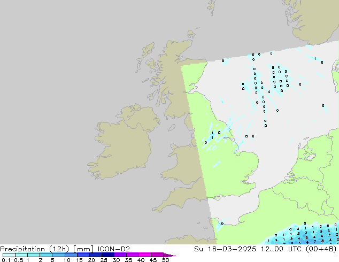This screenshot has width=339, height=262.
Task: Select the 5–10 mm legend color swatch
Action: point(59,255)
